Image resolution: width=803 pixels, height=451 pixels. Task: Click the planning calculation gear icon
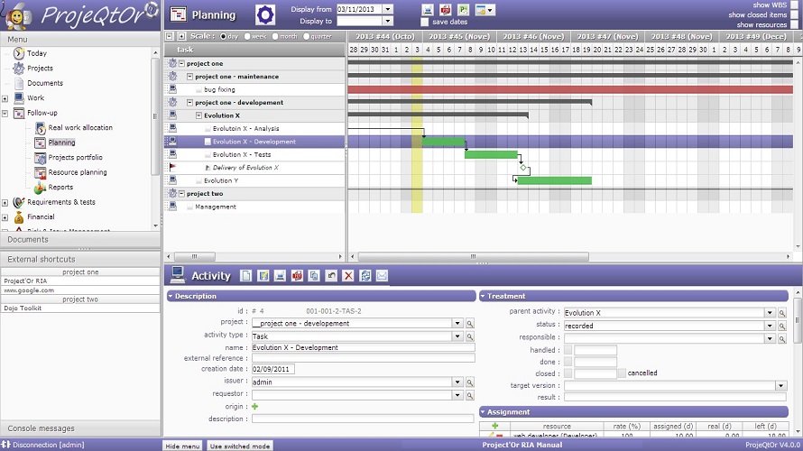click(x=264, y=14)
